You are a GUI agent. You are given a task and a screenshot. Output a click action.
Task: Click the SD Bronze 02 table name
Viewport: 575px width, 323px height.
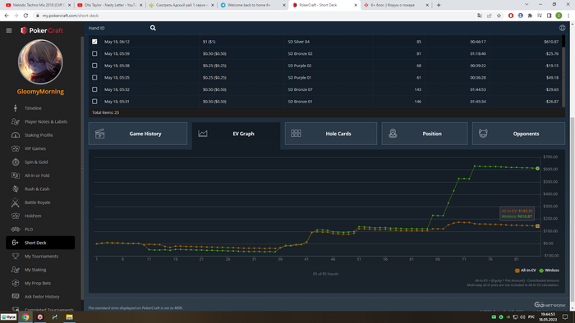tap(300, 53)
